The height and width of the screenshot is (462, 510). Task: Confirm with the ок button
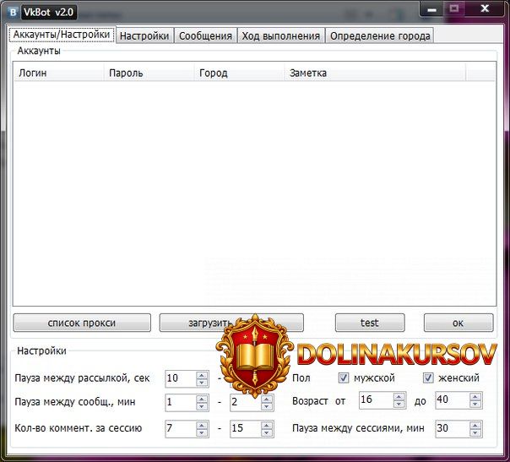(x=458, y=323)
